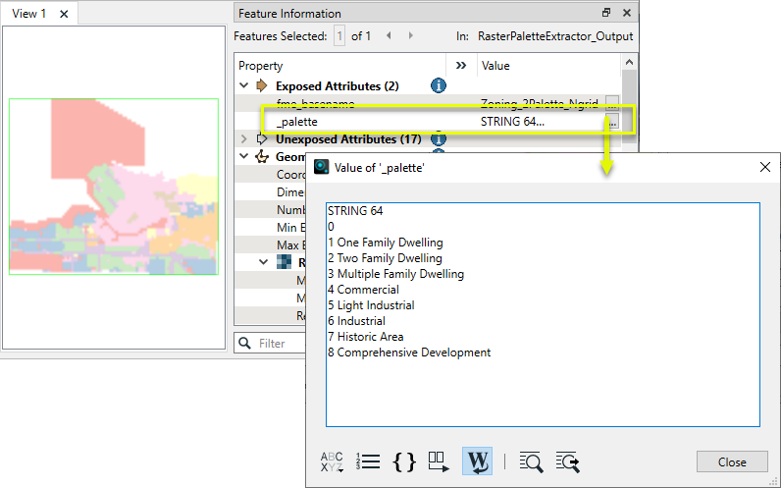
Task: Click the column layout icon beside curly braces
Action: [x=439, y=461]
